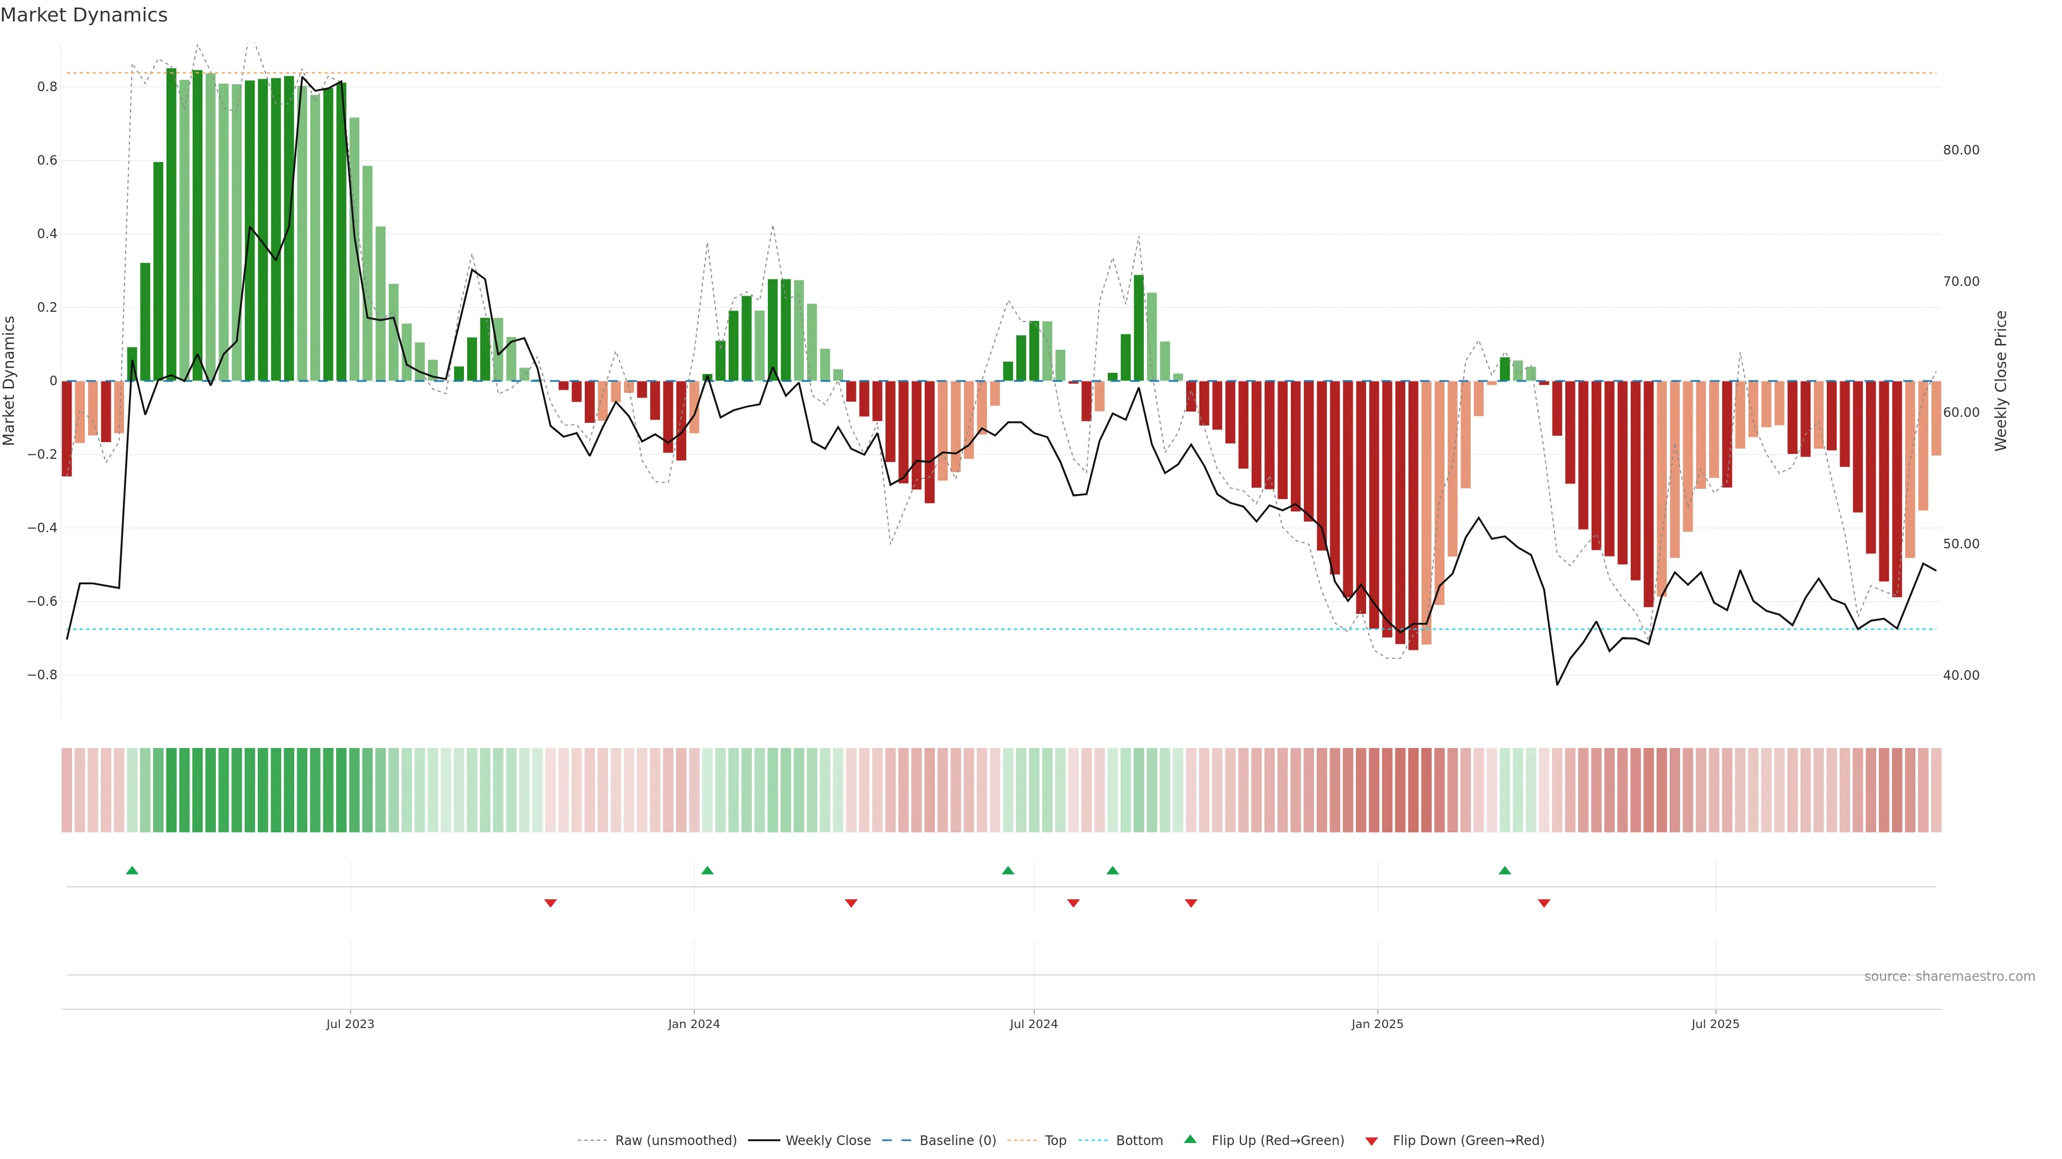2062x1159 pixels.
Task: Click the darkest green cell in heat strip
Action: click(171, 790)
